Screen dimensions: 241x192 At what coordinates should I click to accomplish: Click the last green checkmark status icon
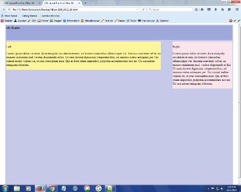coord(239,21)
